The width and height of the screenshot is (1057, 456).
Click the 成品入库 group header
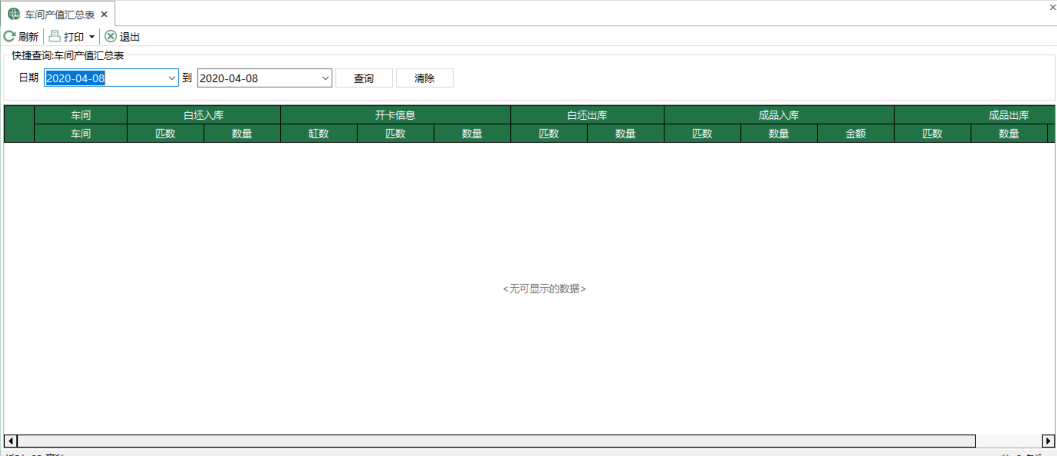779,115
